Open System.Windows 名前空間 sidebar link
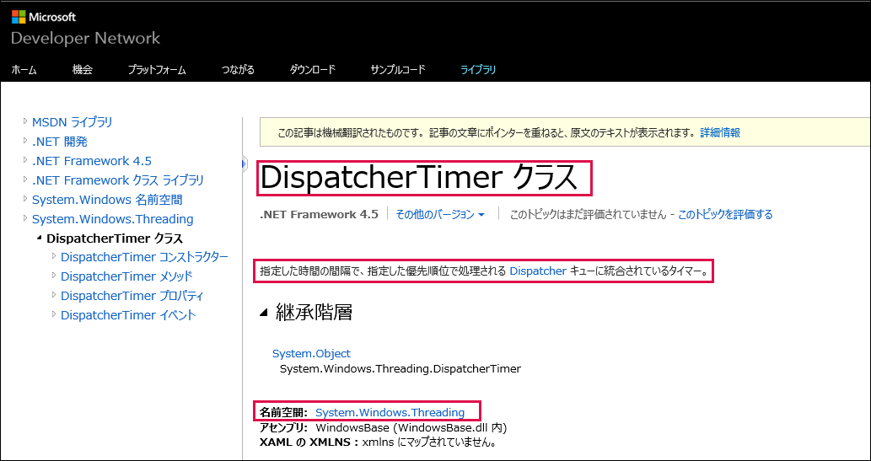This screenshot has height=461, width=871. 107,200
